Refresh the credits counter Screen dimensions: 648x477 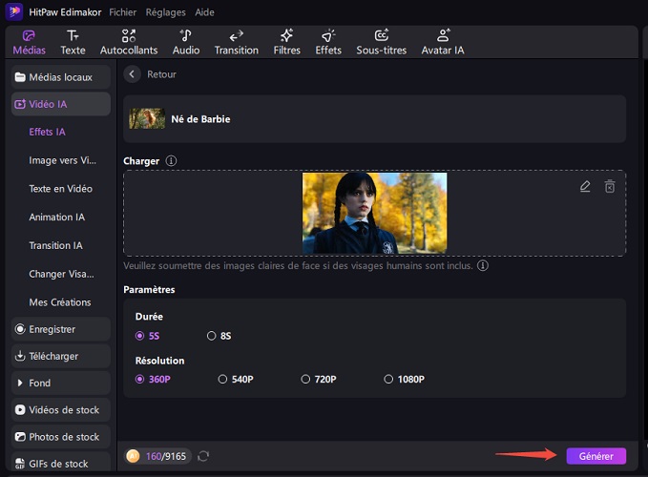(x=203, y=456)
